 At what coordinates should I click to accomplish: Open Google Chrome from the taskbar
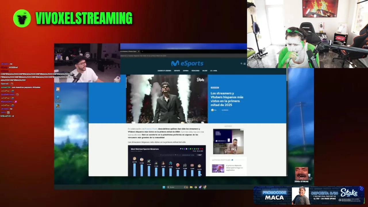(195, 187)
